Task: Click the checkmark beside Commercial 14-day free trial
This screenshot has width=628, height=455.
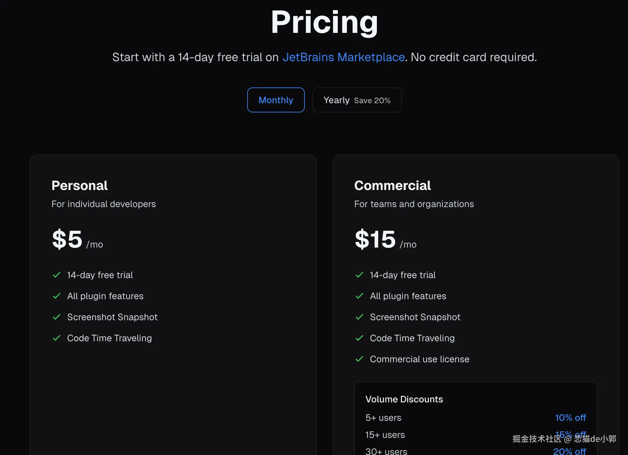Action: (x=359, y=275)
